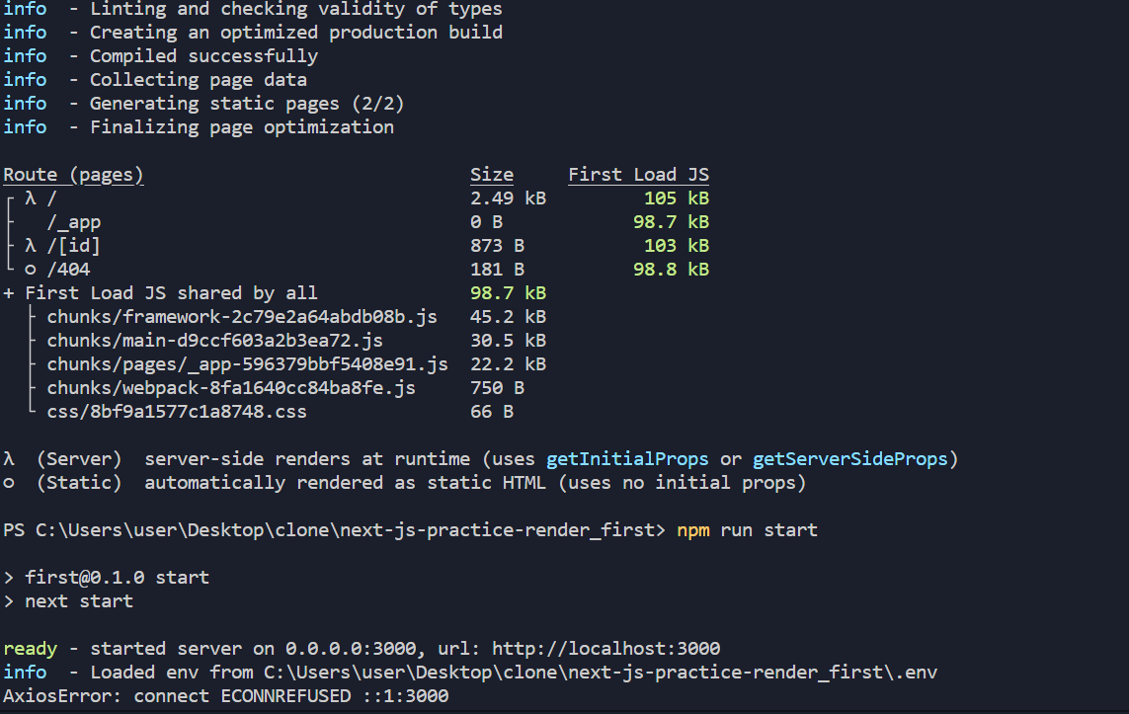Click the Route (pages) column header
The height and width of the screenshot is (714, 1129).
(73, 175)
